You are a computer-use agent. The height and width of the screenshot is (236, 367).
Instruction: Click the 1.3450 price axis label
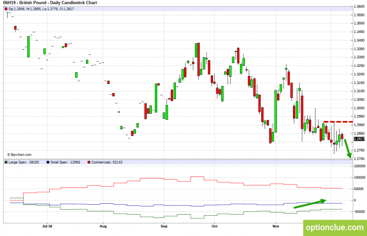[359, 32]
